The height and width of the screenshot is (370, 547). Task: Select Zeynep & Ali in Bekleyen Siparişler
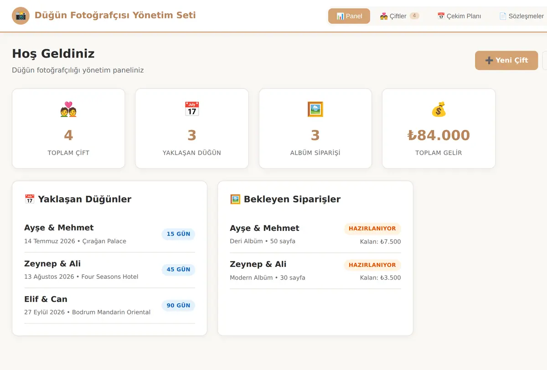pyautogui.click(x=315, y=271)
